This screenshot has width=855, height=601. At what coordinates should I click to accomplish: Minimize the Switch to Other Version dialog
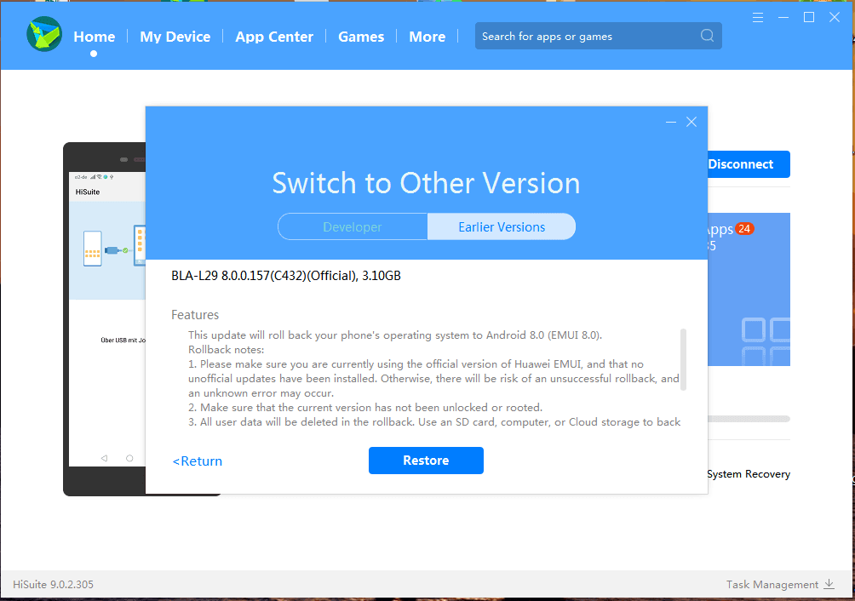click(671, 122)
